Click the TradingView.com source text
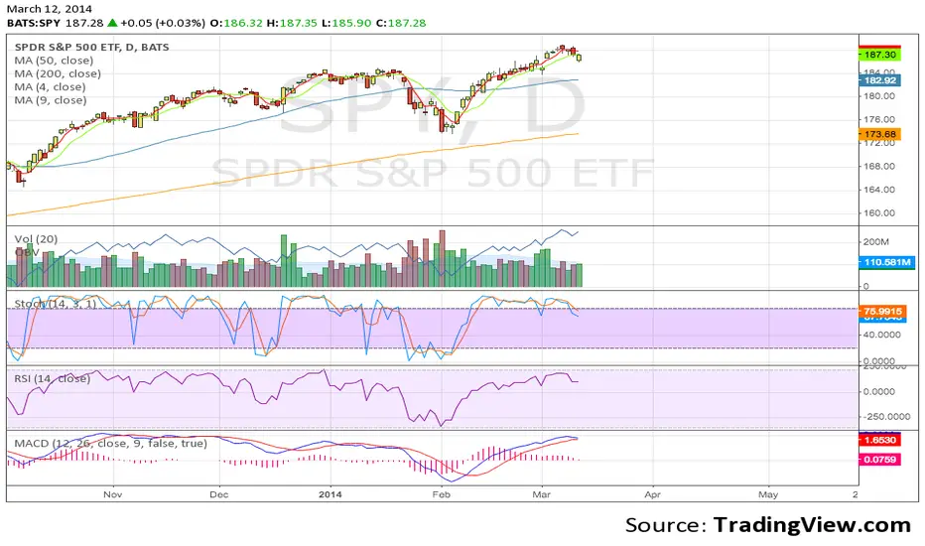 [812, 525]
